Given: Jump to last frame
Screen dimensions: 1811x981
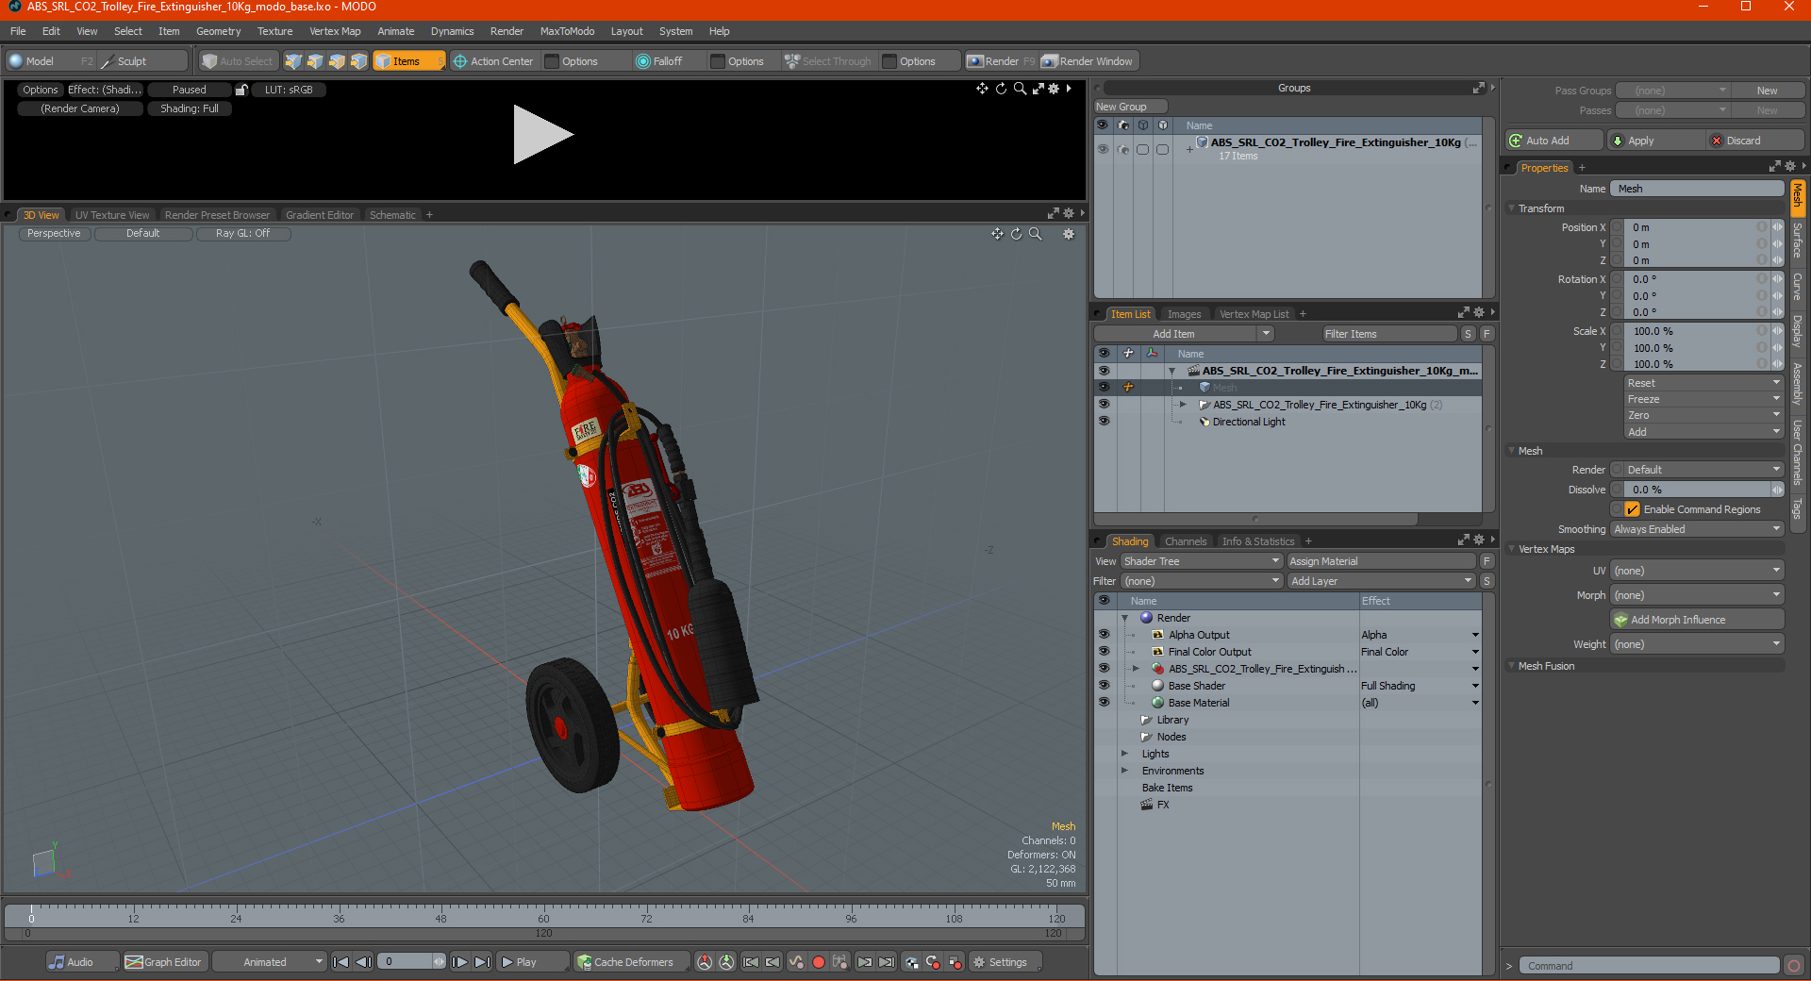Looking at the screenshot, I should click(482, 962).
